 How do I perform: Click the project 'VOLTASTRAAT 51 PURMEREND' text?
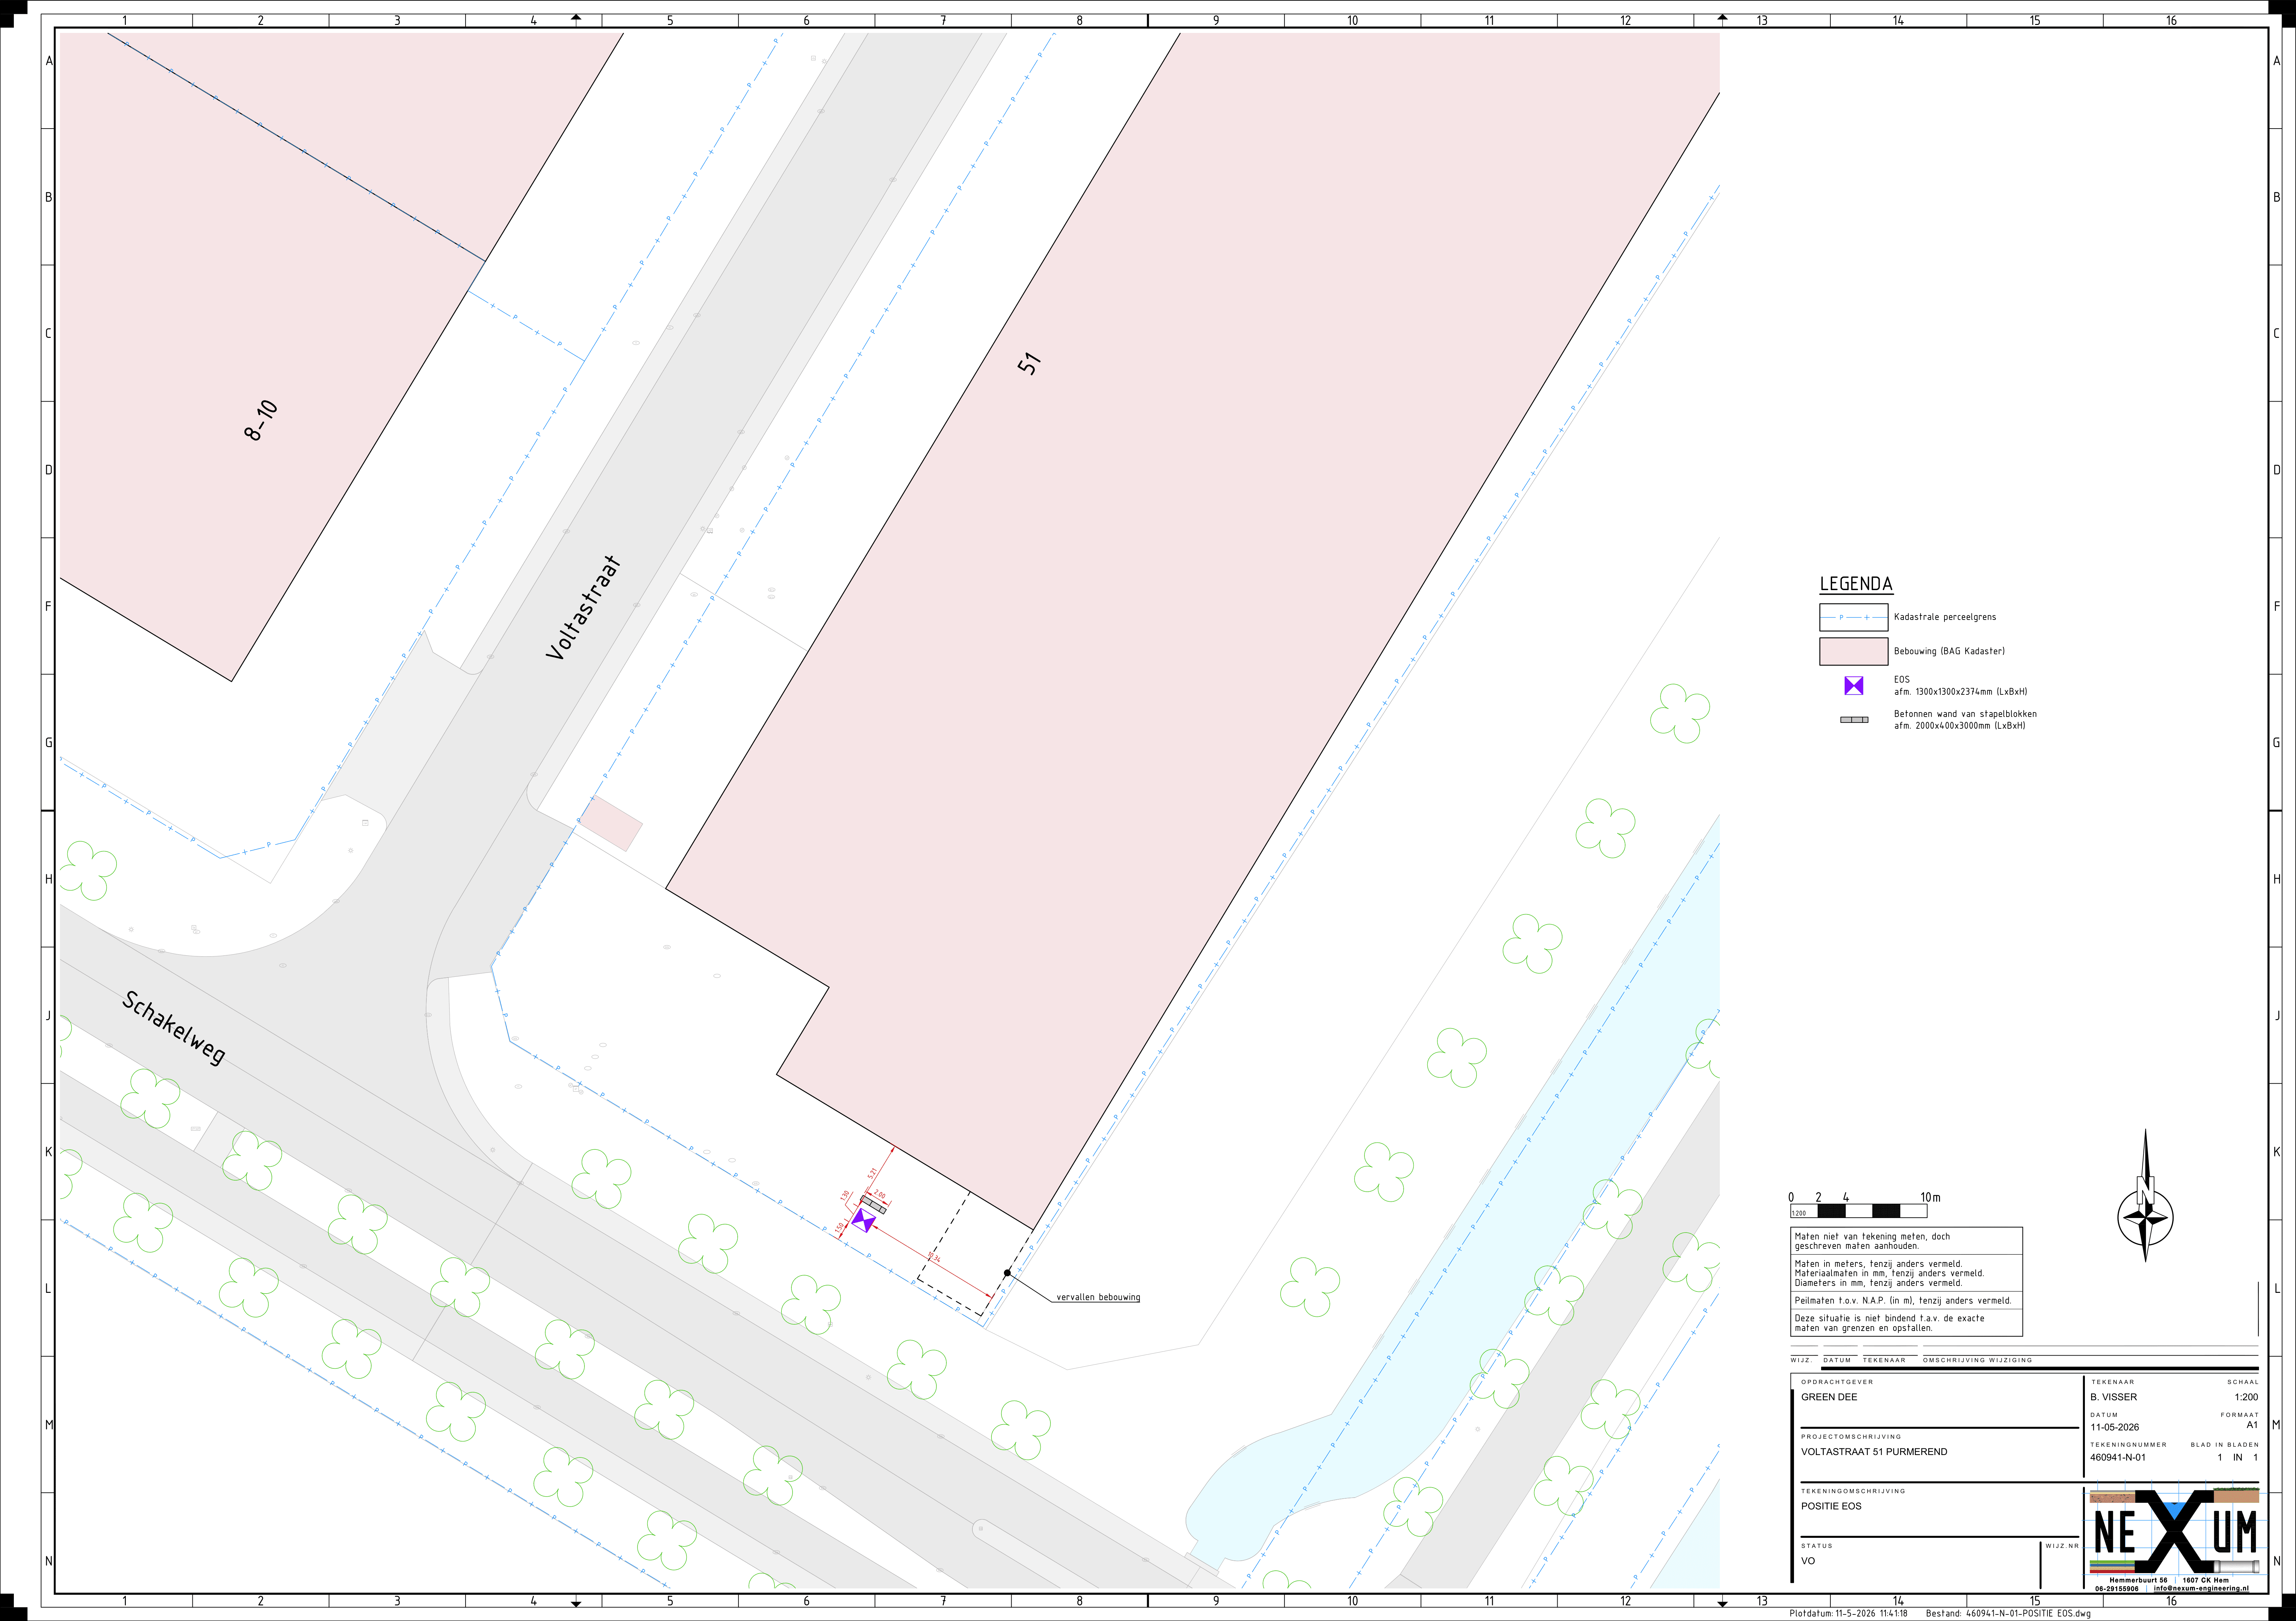[x=1874, y=1452]
